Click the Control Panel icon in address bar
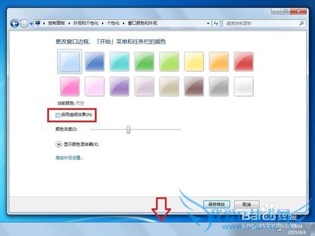 pos(38,23)
